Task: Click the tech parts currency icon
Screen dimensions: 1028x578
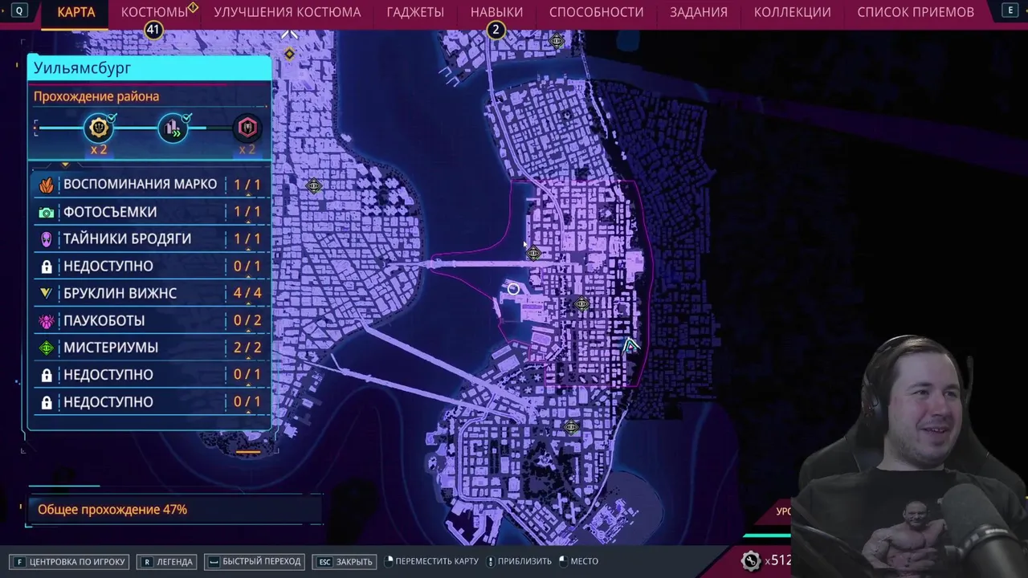Action: [x=751, y=560]
